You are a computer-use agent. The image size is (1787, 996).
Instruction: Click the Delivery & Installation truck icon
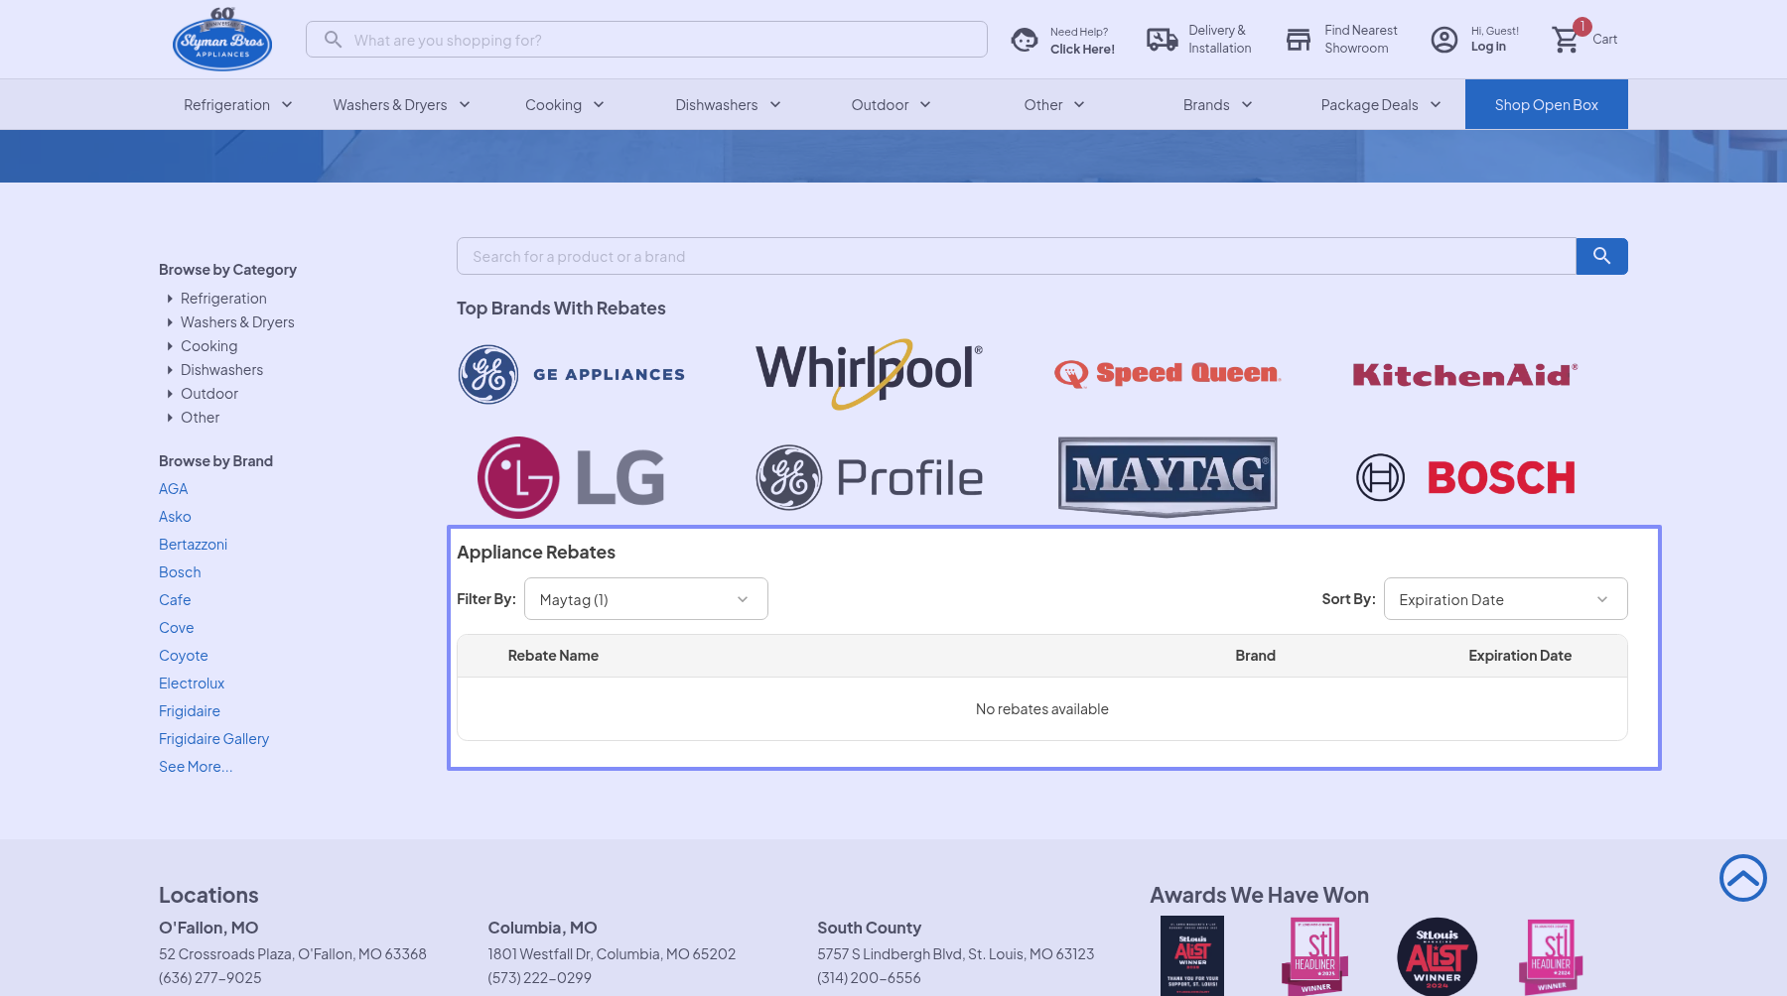click(x=1162, y=40)
